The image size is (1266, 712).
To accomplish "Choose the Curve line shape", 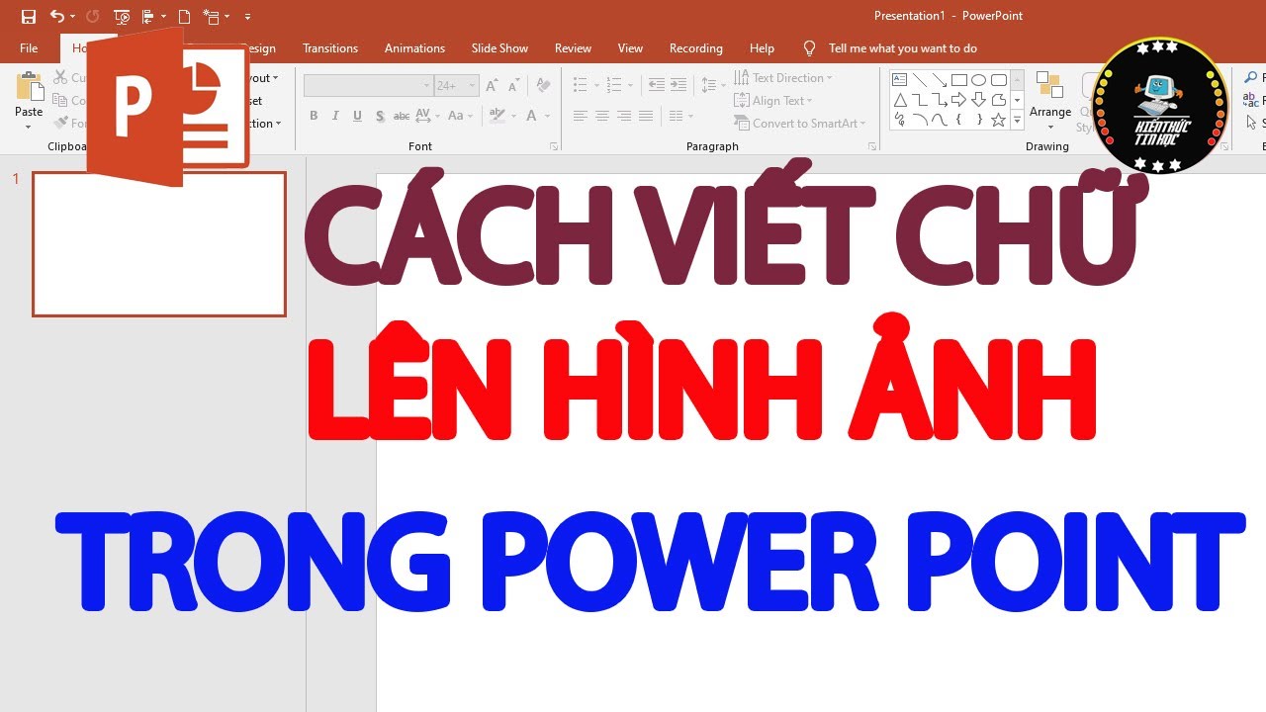I will [940, 120].
